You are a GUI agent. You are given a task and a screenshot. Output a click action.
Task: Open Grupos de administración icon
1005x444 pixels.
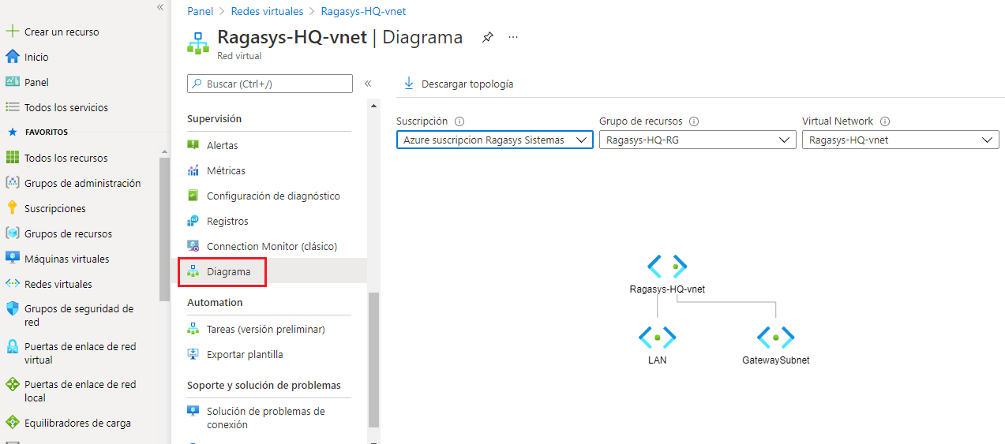(x=12, y=183)
